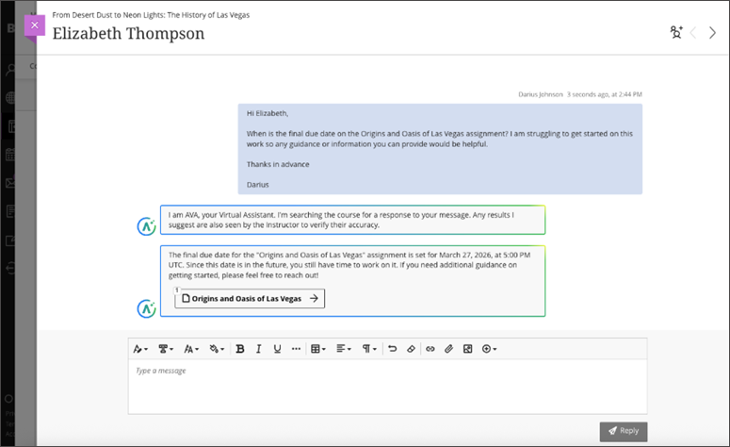This screenshot has height=447, width=730.
Task: Open the Origins and Oasis of Las Vegas link
Action: (x=251, y=298)
